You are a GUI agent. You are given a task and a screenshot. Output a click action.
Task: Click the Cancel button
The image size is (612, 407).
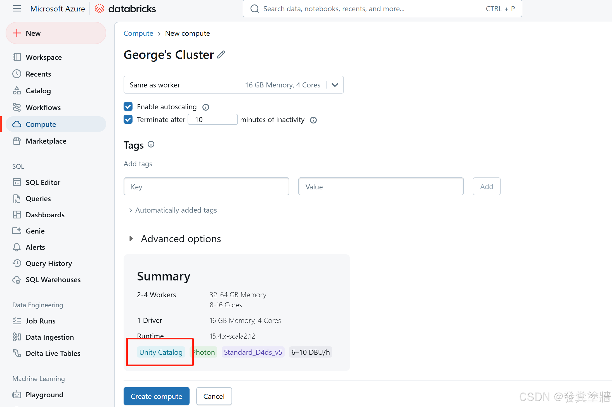214,396
